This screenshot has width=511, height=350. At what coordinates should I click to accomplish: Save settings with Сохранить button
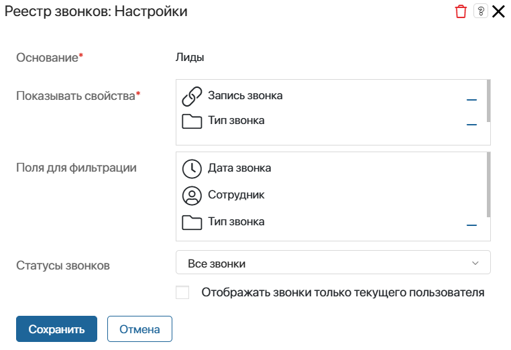[57, 329]
